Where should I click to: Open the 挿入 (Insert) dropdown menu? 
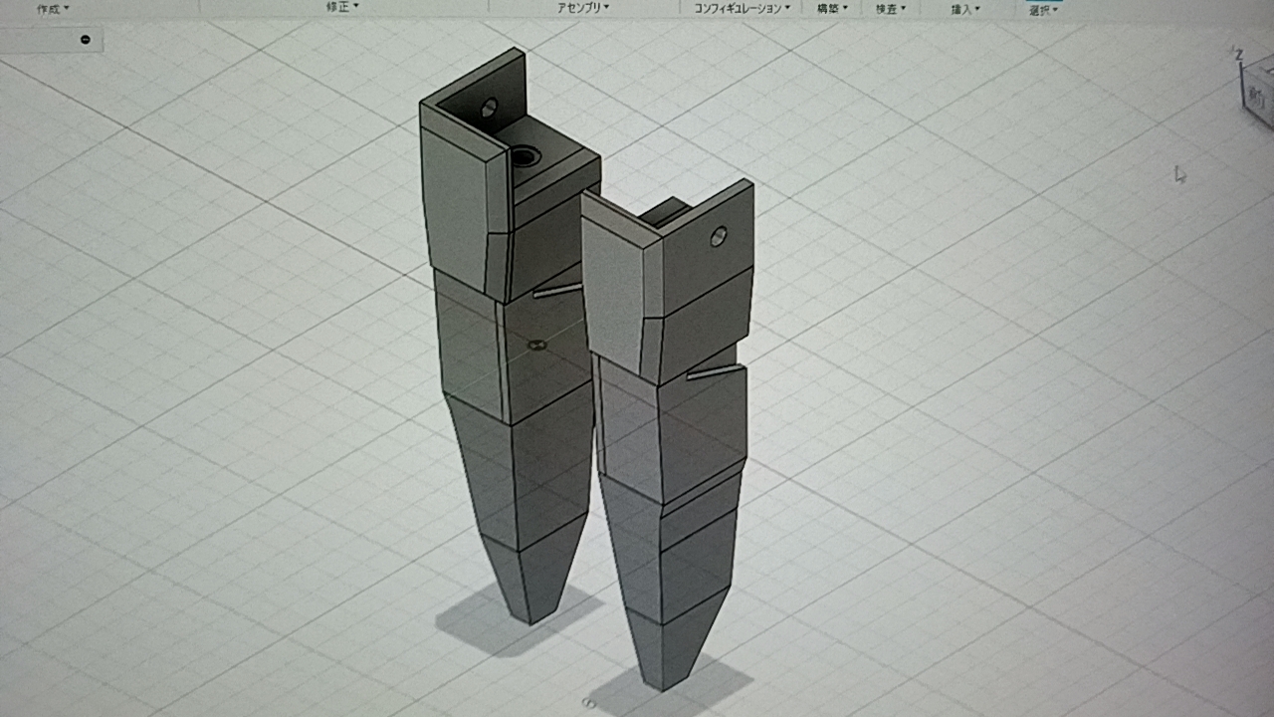pyautogui.click(x=965, y=9)
